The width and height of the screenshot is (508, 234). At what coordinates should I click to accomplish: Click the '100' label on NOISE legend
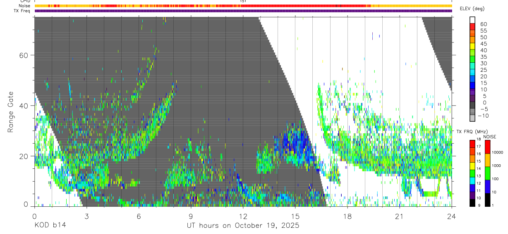point(494,179)
